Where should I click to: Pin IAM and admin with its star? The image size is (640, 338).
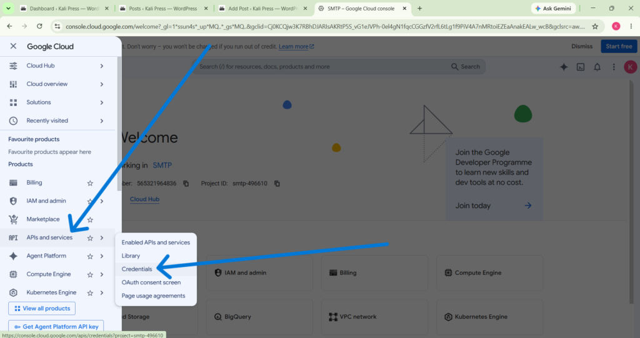90,201
